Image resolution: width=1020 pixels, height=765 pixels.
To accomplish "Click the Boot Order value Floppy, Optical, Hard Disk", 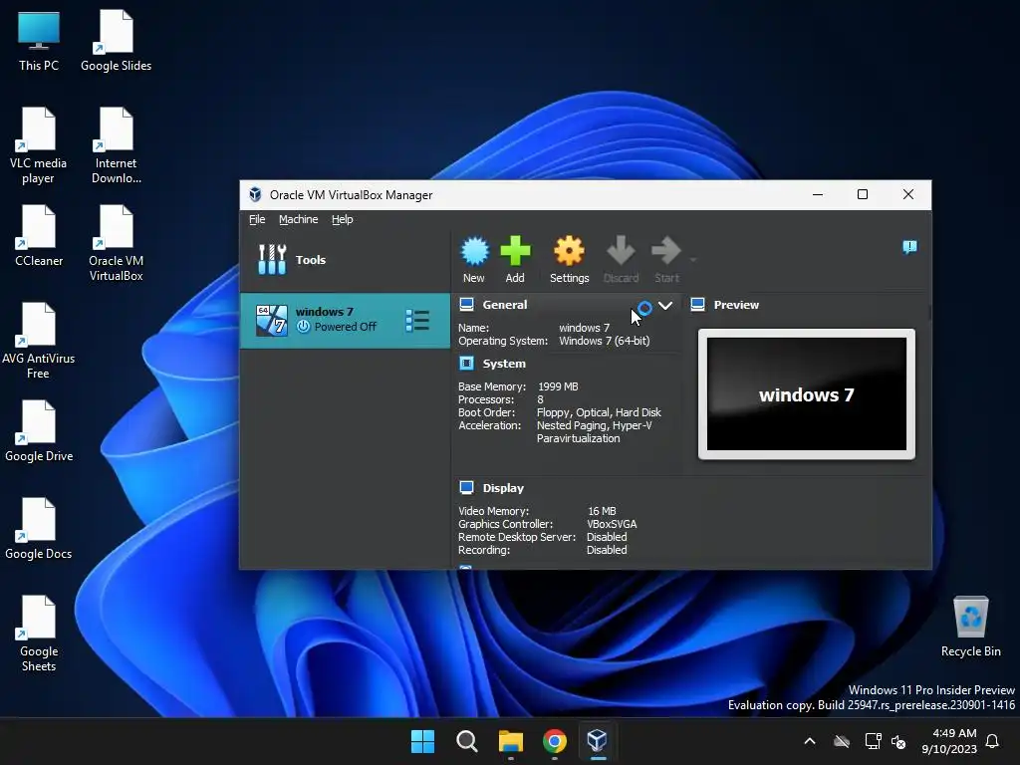I will (x=599, y=412).
